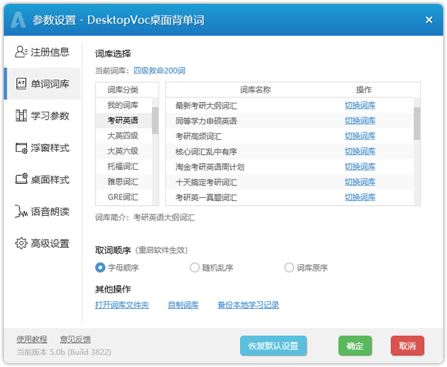Click 备份本地学习记录 link
This screenshot has height=367, width=447.
(248, 305)
